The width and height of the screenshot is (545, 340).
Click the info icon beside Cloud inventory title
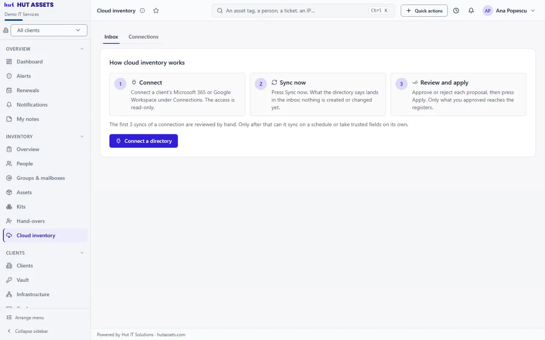[142, 11]
